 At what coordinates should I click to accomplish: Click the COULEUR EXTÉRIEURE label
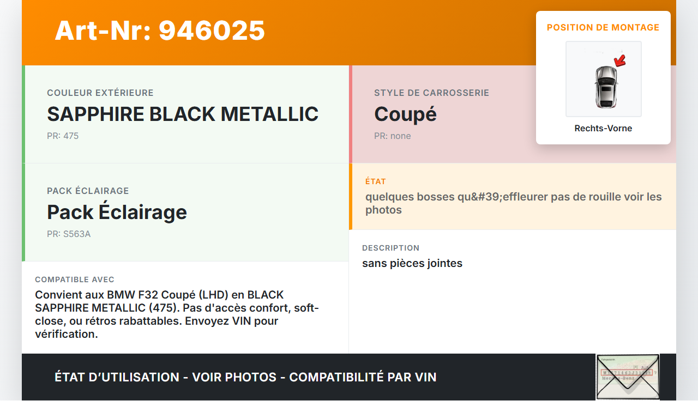click(x=100, y=93)
